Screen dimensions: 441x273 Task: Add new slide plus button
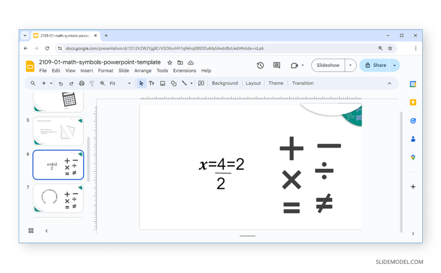(44, 83)
